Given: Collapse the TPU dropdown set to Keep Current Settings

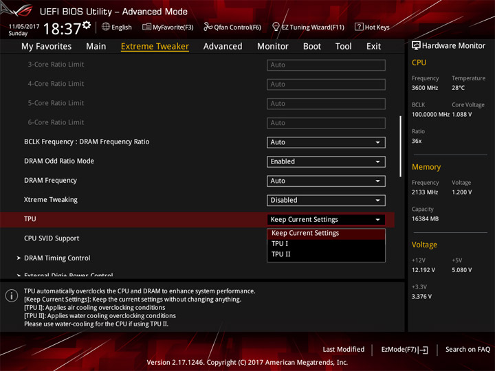Looking at the screenshot, I should click(326, 220).
